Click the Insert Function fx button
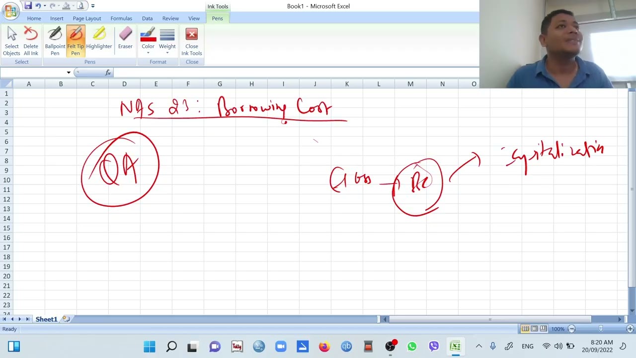 click(x=108, y=73)
